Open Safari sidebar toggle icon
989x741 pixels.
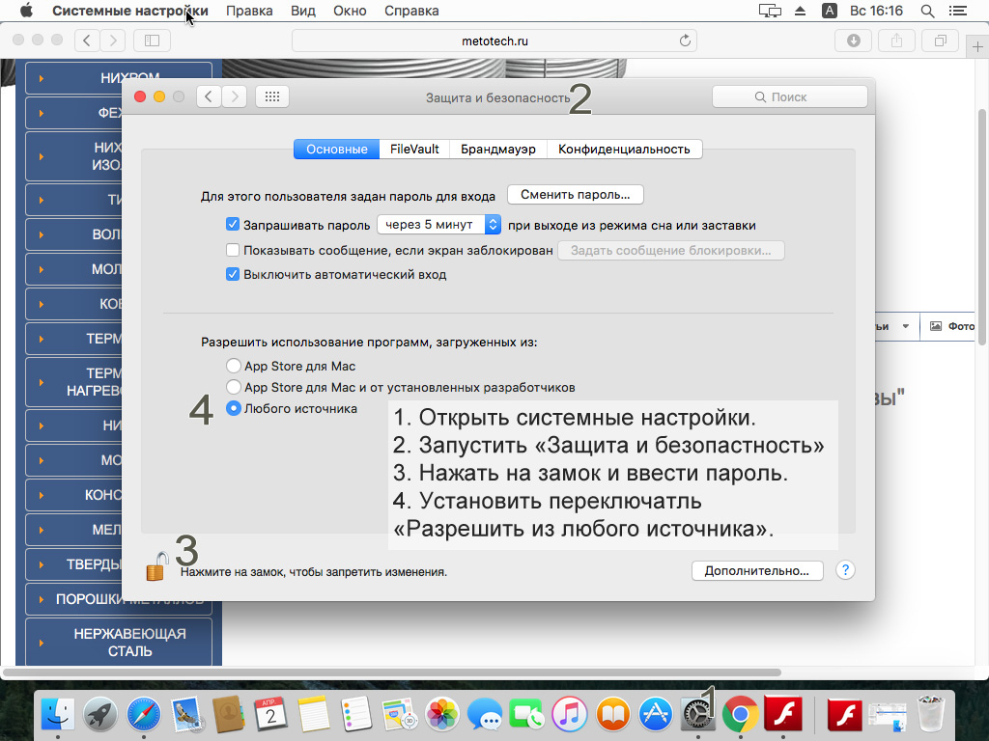[x=152, y=41]
